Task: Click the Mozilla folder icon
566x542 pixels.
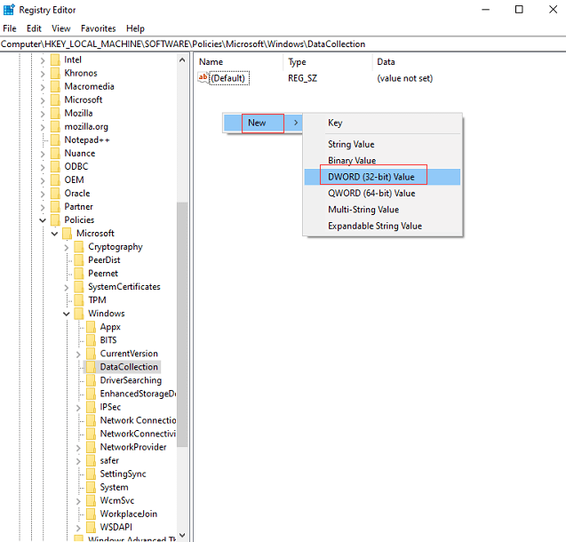Action: tap(55, 114)
